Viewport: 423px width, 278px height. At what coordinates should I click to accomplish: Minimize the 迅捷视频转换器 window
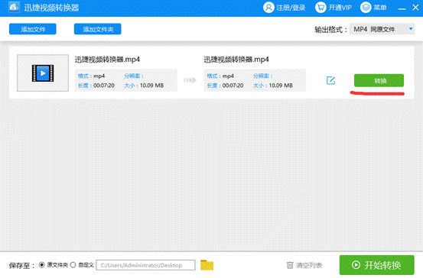point(402,8)
